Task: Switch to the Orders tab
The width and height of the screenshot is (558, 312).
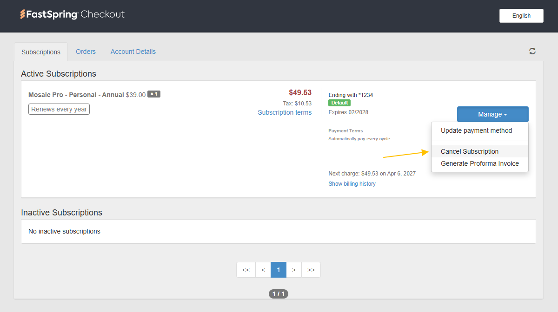Action: point(86,52)
